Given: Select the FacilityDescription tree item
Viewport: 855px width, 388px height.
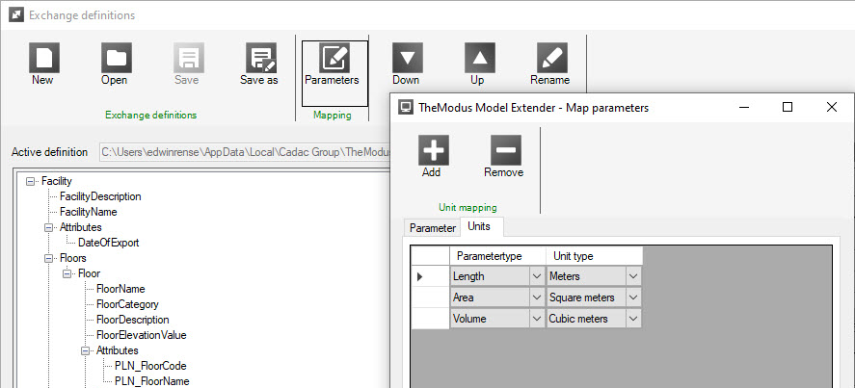Looking at the screenshot, I should [x=100, y=196].
